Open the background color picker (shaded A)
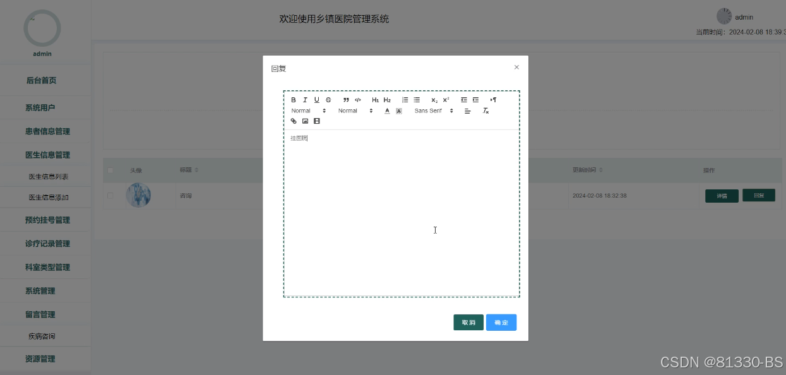The width and height of the screenshot is (786, 375). tap(399, 110)
